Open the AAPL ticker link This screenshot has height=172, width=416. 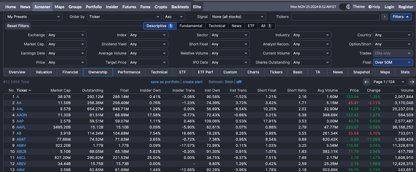click(x=21, y=127)
